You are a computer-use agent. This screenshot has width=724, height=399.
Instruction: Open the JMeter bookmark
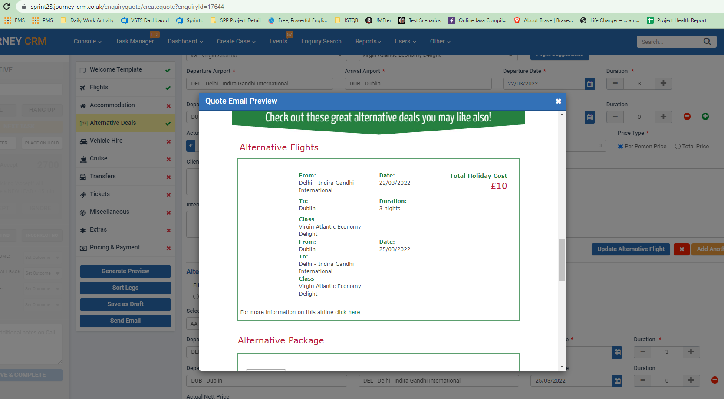(x=378, y=20)
